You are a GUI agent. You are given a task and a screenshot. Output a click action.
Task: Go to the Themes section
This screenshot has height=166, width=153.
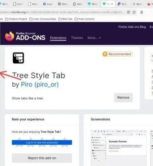[77, 38]
